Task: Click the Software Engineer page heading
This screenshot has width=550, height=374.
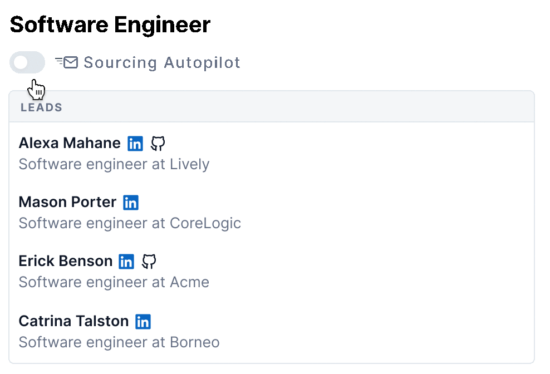Action: click(110, 25)
